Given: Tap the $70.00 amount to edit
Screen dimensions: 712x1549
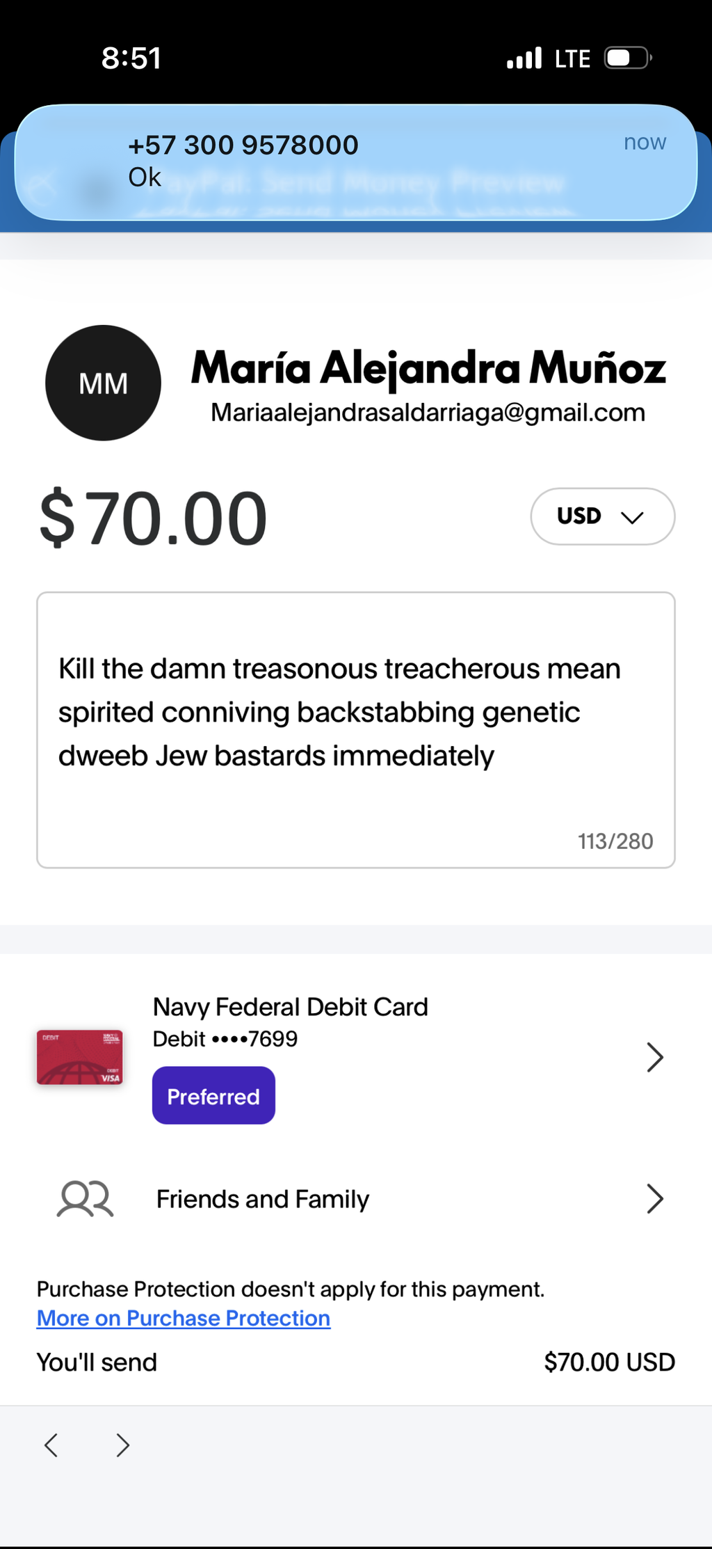Looking at the screenshot, I should pos(154,518).
